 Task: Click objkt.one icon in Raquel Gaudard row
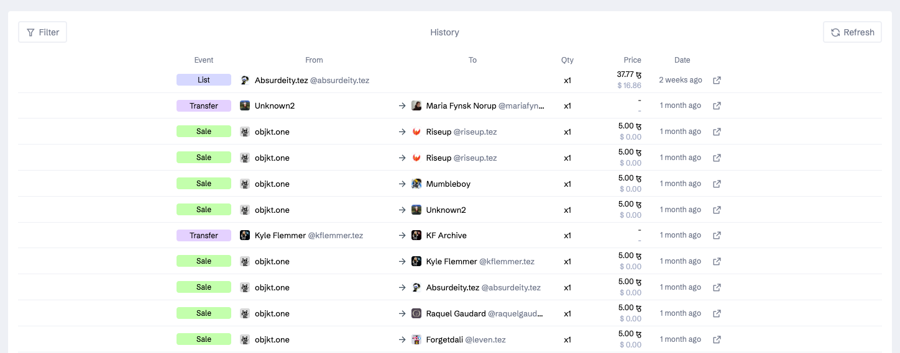[245, 313]
